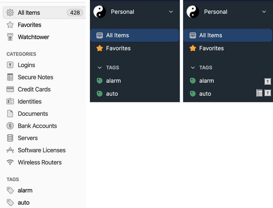This screenshot has width=273, height=208.
Task: Open Watchtower castle icon in light sidebar
Action: [10, 37]
